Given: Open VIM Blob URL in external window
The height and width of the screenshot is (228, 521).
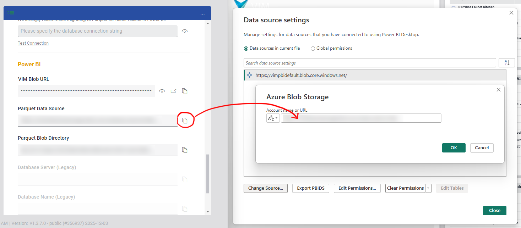Looking at the screenshot, I should coord(173,91).
